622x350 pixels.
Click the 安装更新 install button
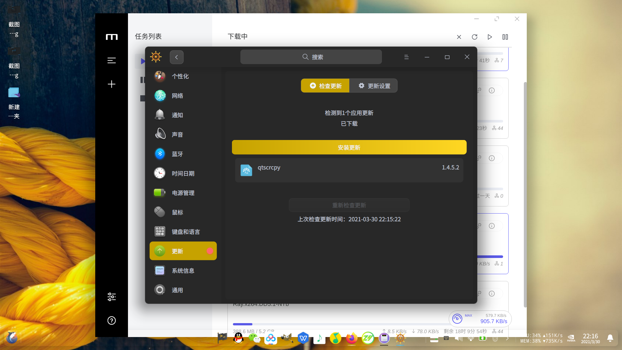[x=349, y=147]
